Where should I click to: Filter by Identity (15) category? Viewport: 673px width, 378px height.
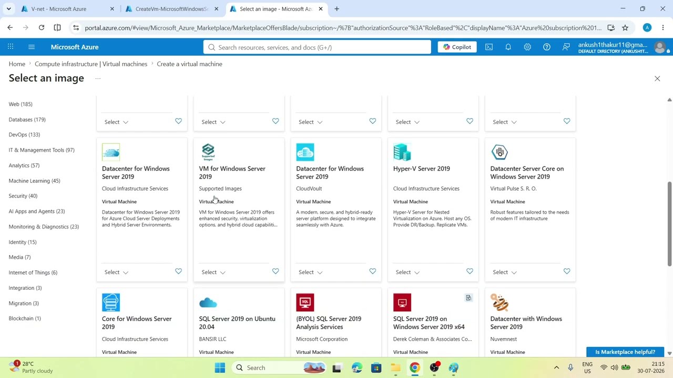[x=23, y=242]
